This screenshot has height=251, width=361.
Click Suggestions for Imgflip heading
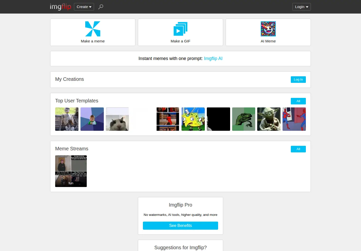pyautogui.click(x=180, y=247)
